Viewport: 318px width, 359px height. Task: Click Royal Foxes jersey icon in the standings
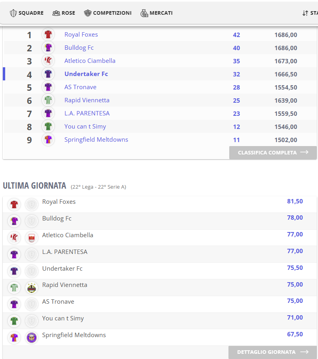[48, 35]
